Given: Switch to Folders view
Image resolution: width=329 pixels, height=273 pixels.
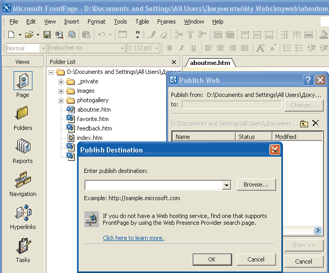Looking at the screenshot, I should tap(23, 118).
